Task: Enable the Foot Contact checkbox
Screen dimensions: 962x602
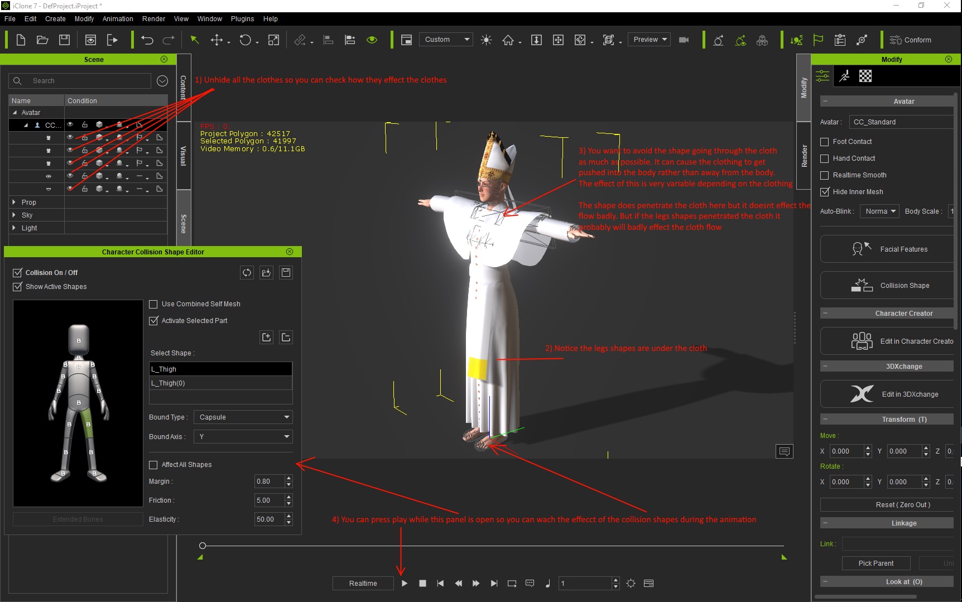Action: [824, 142]
